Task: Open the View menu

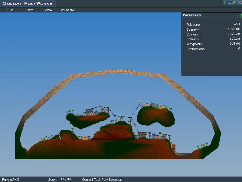Action: tap(48, 10)
